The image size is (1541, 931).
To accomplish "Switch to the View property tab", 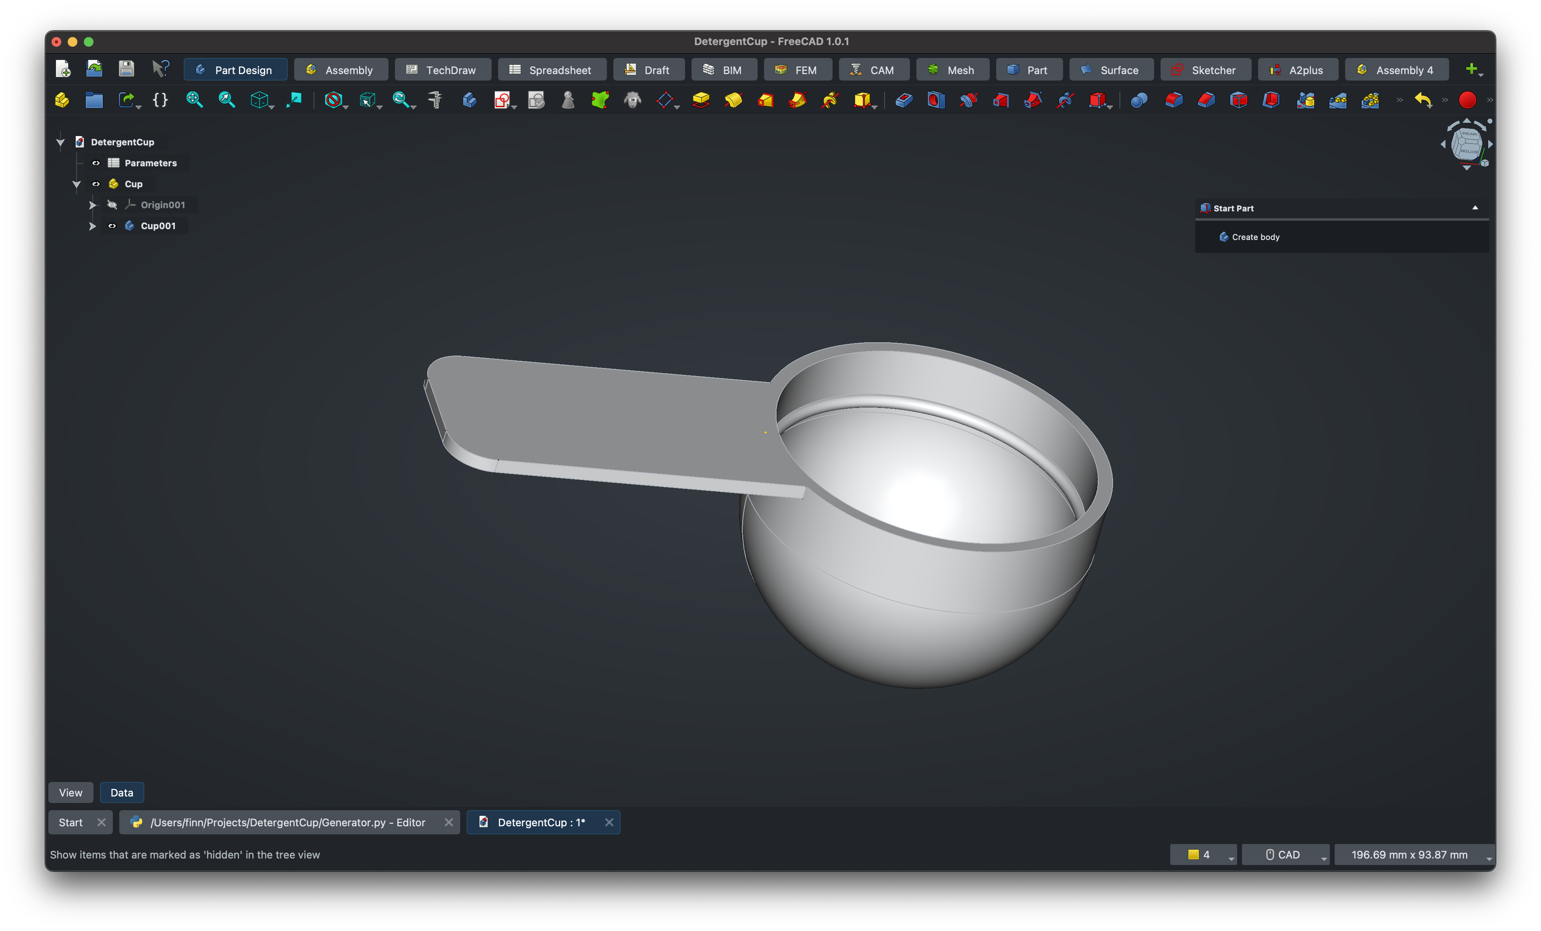I will point(71,792).
